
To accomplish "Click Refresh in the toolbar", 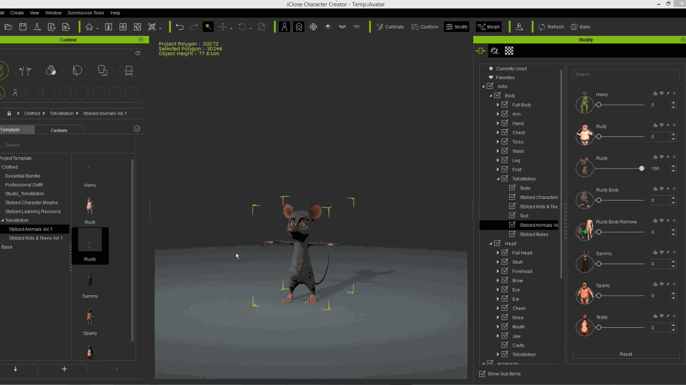I will coord(551,27).
